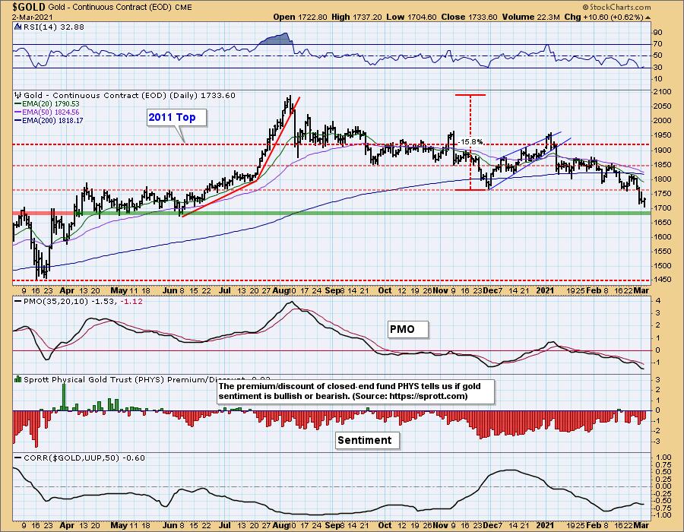Click the Close 1733.60 value
The height and width of the screenshot is (532, 684).
click(469, 17)
